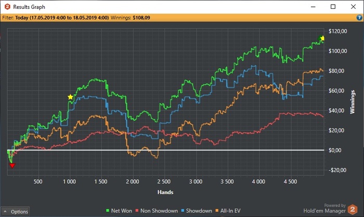Click the filter date range text

62,18
